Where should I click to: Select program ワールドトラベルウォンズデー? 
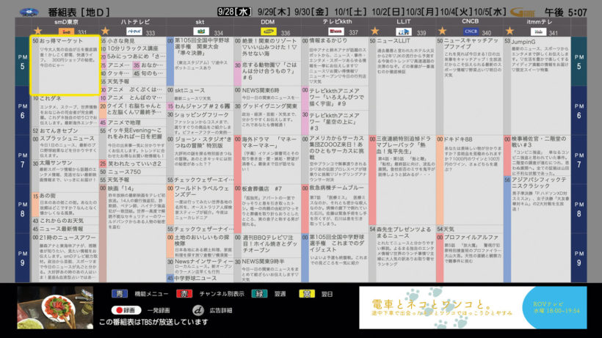pyautogui.click(x=200, y=205)
